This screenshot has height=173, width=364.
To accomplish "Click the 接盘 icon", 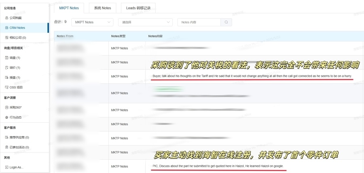I will coord(6,77).
